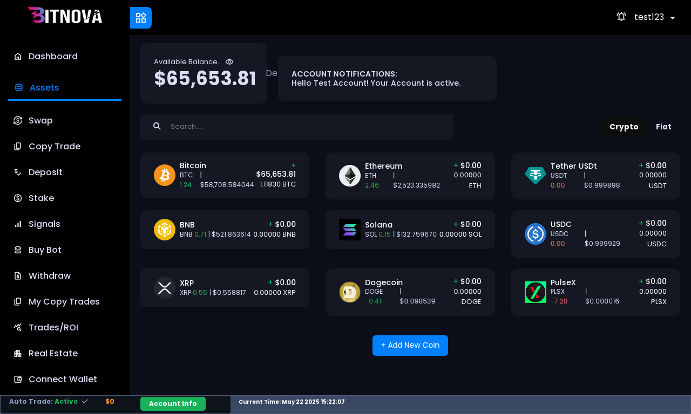
Task: Click the Account Info button
Action: (173, 404)
